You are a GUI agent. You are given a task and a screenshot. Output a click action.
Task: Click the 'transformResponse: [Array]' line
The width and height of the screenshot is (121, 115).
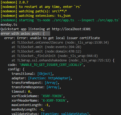[36, 87]
